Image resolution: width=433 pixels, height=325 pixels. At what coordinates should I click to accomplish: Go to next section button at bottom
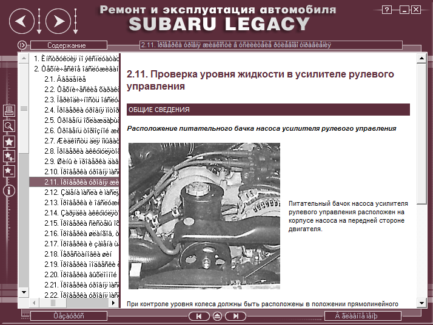click(235, 316)
